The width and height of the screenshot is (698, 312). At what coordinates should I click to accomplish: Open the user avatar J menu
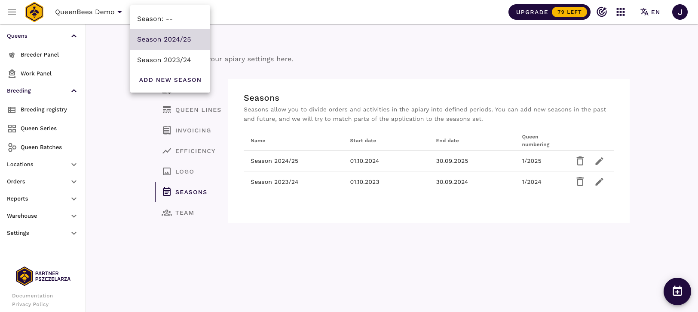pos(680,12)
